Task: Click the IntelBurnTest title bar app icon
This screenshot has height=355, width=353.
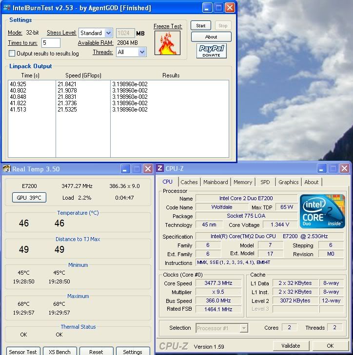Action: tap(6, 8)
